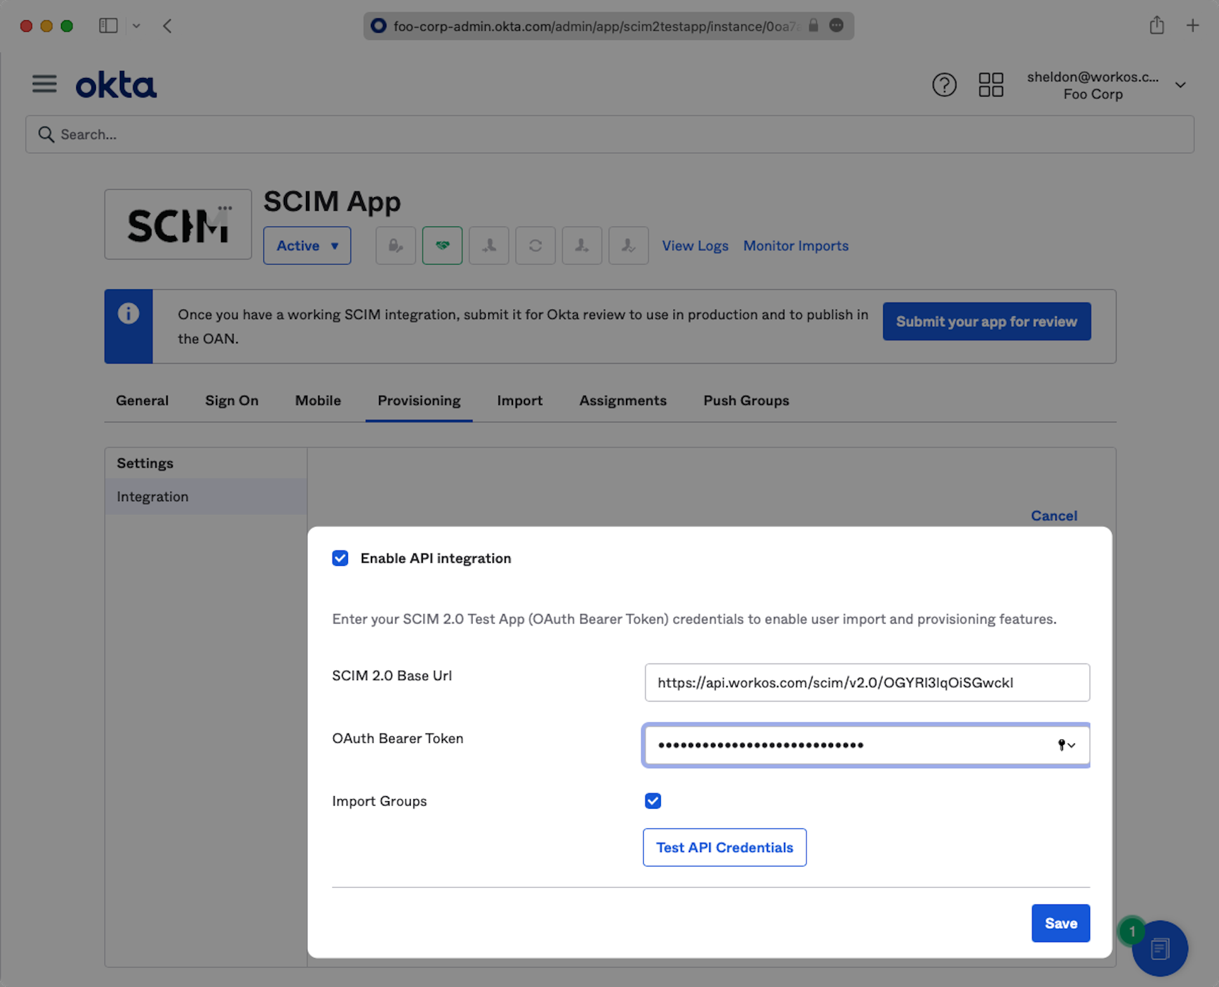Click the Save button
The width and height of the screenshot is (1219, 987).
coord(1060,924)
